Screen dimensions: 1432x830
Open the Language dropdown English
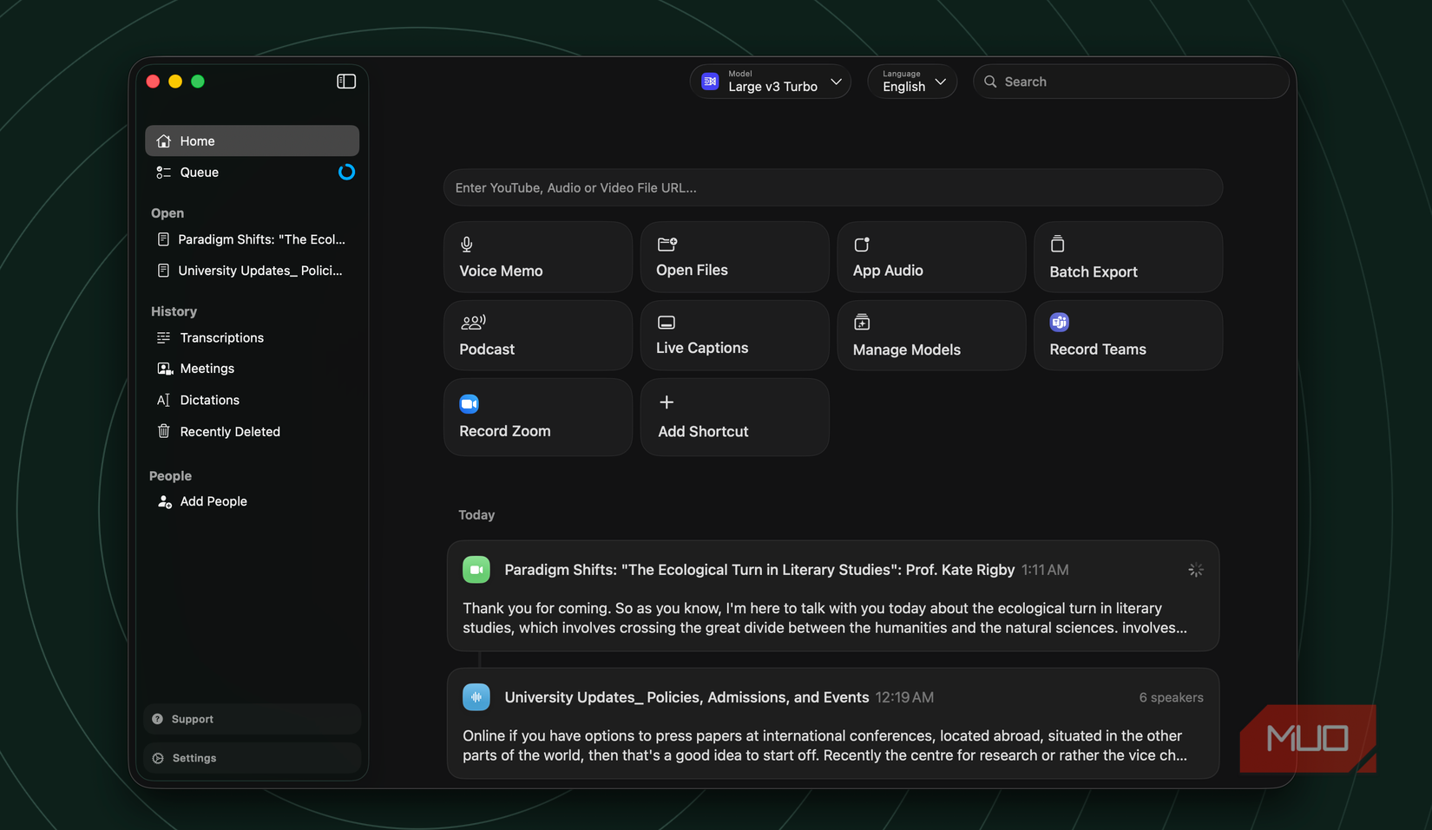[x=912, y=82]
